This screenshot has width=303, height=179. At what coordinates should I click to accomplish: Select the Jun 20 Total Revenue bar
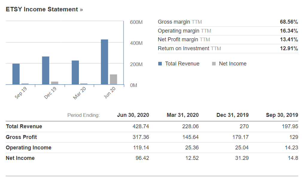[104, 62]
